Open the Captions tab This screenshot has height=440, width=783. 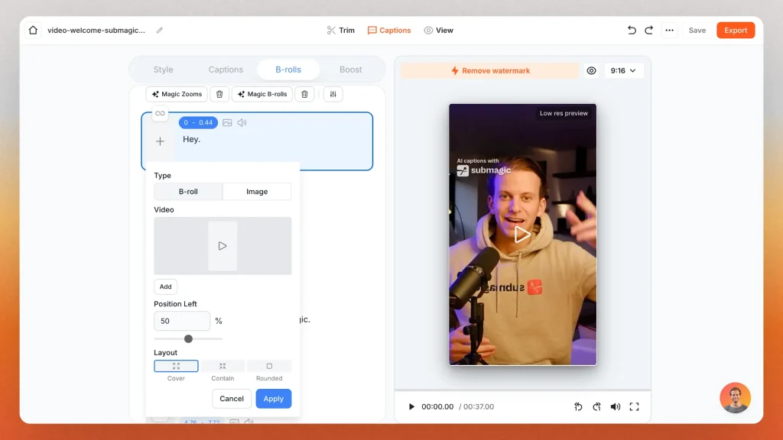pos(225,69)
